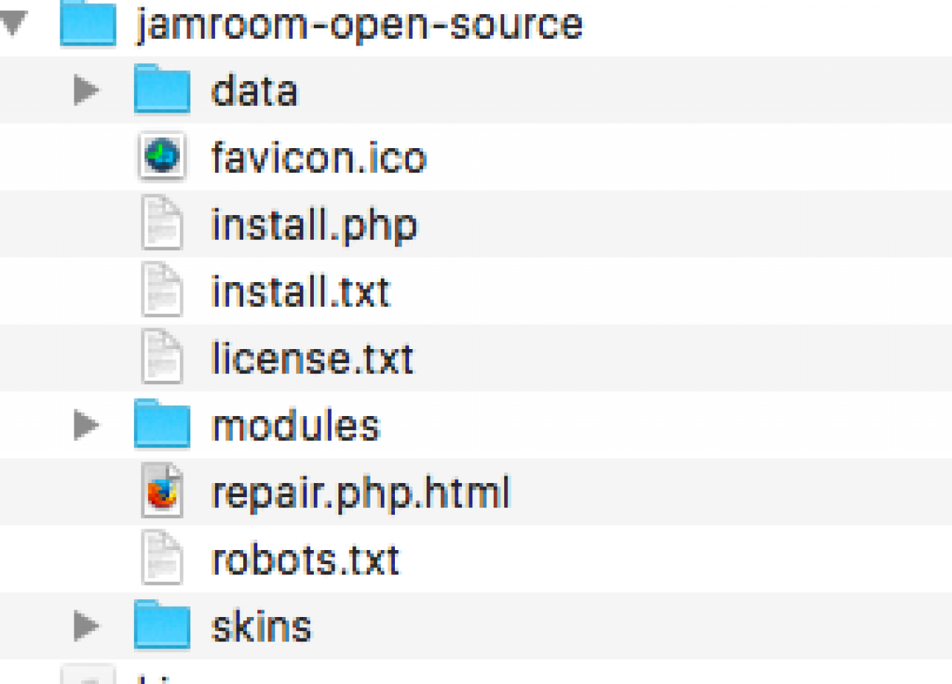This screenshot has height=684, width=952.
Task: Click the jamroom-open-source folder icon
Action: 88,25
